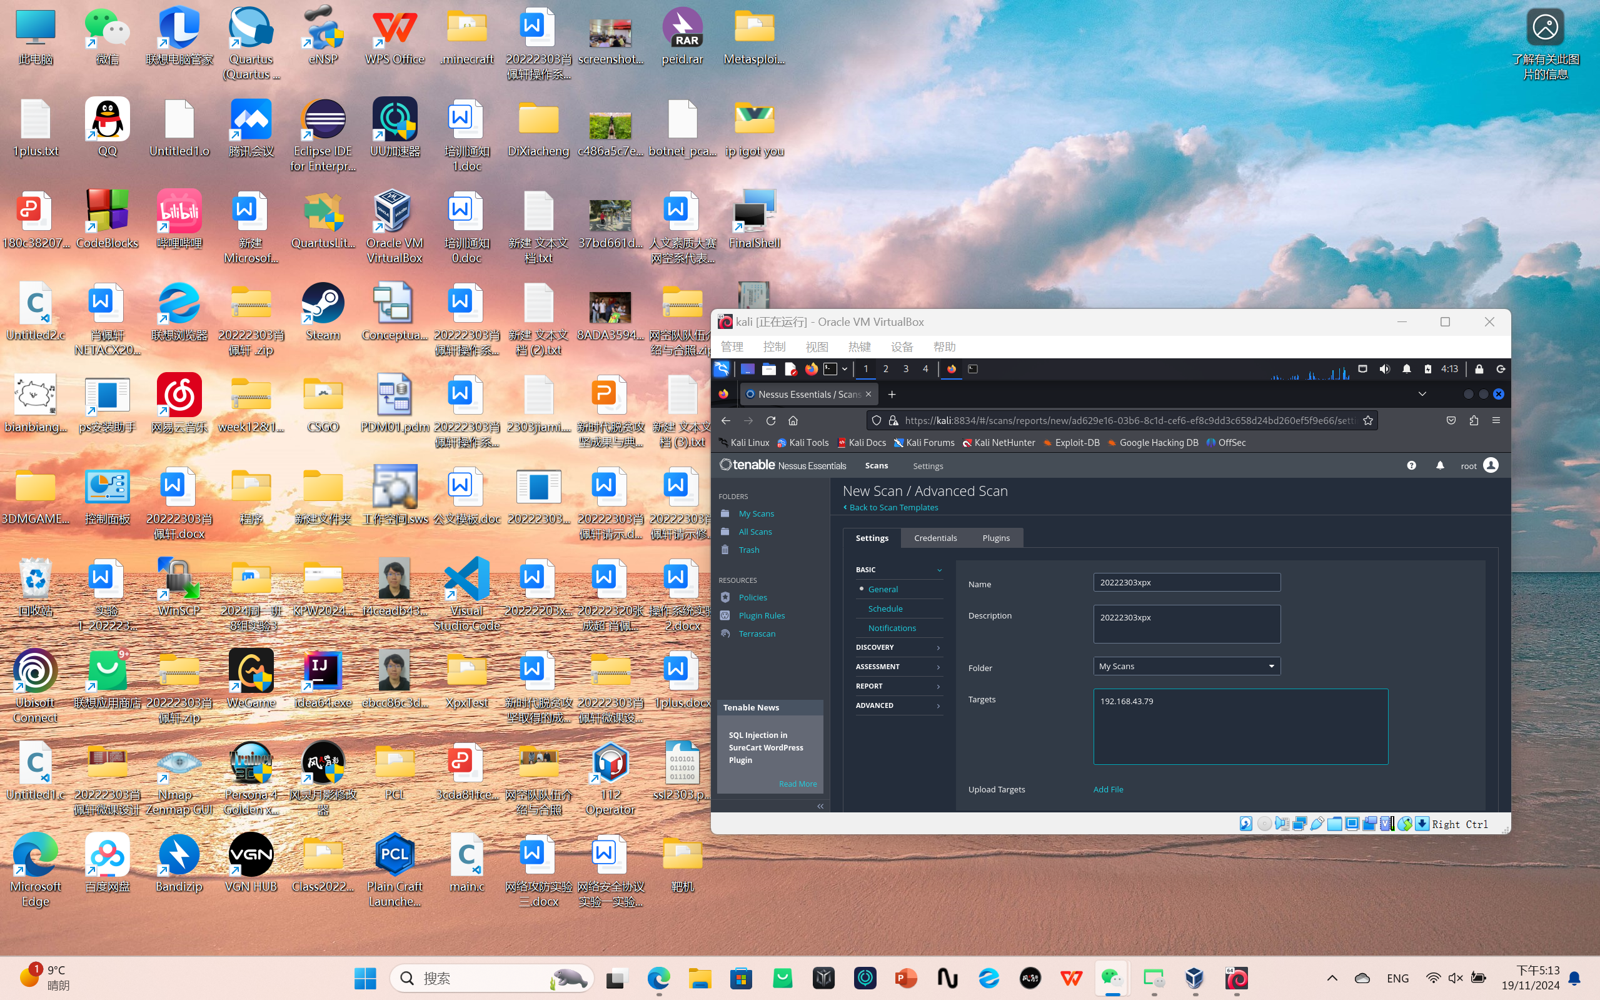
Task: Collapse the BASIC settings section
Action: [x=898, y=570]
